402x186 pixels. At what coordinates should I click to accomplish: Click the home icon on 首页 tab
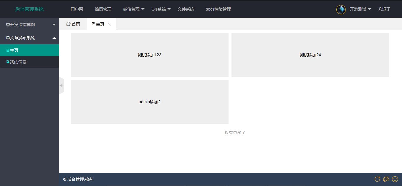tap(68, 24)
